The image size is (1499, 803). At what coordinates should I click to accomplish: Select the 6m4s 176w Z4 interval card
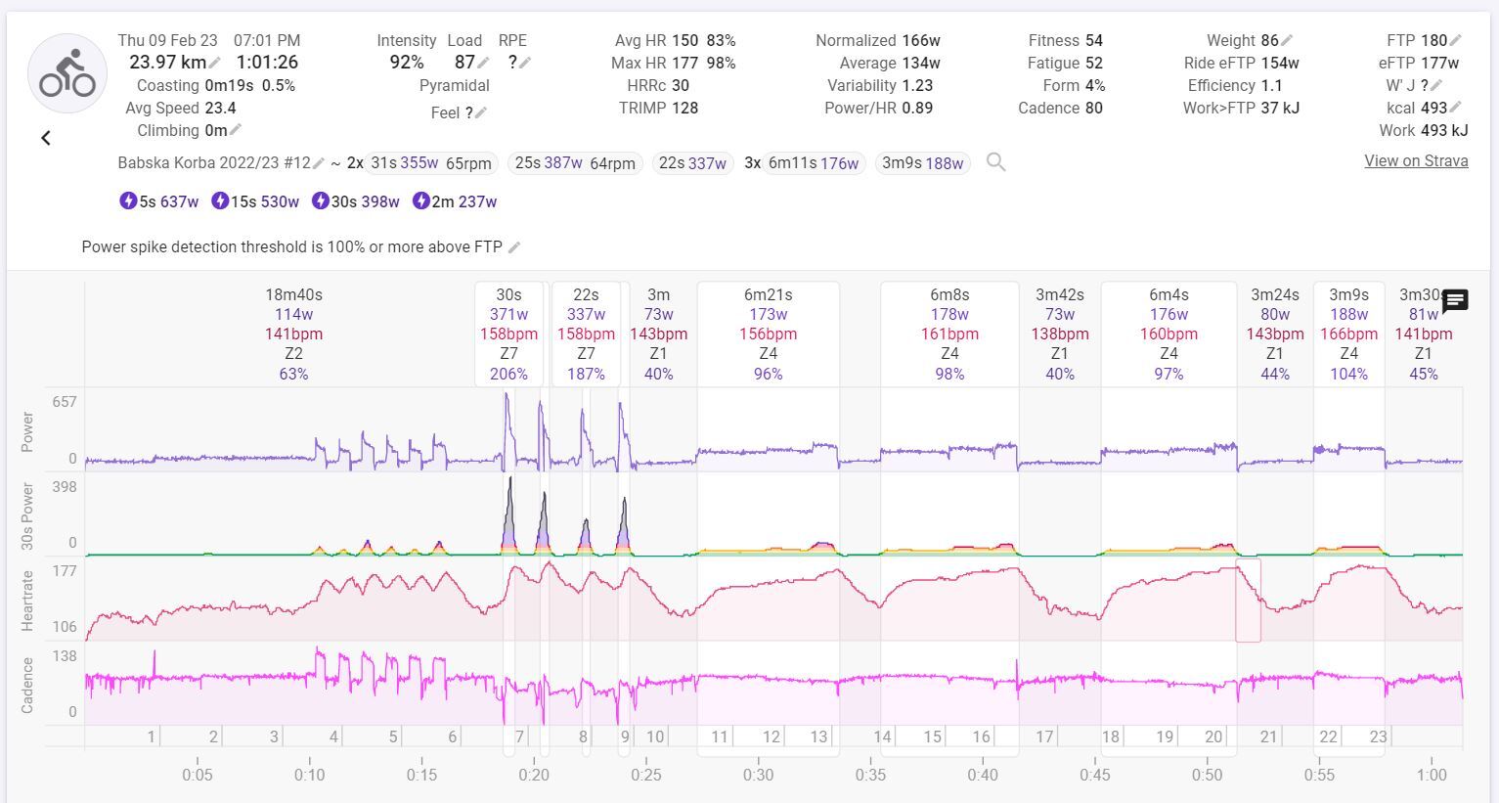pos(1168,334)
